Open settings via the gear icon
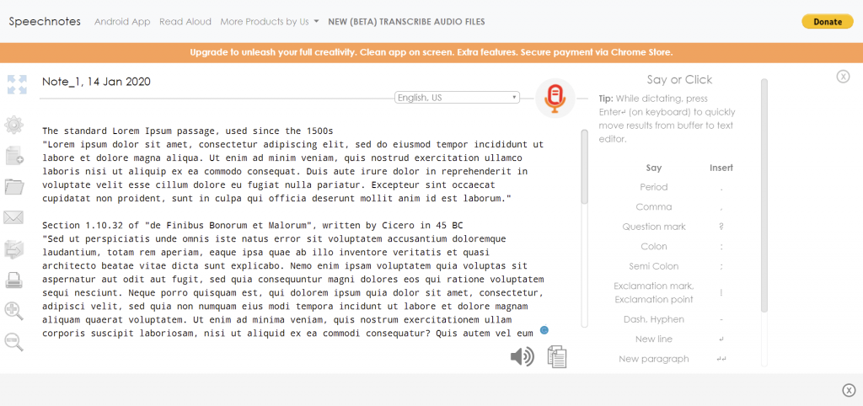863x406 pixels. click(x=14, y=126)
